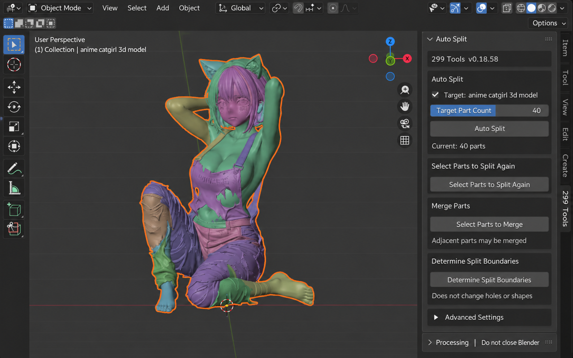Image resolution: width=573 pixels, height=358 pixels.
Task: Click Select Parts to Merge button
Action: click(490, 224)
